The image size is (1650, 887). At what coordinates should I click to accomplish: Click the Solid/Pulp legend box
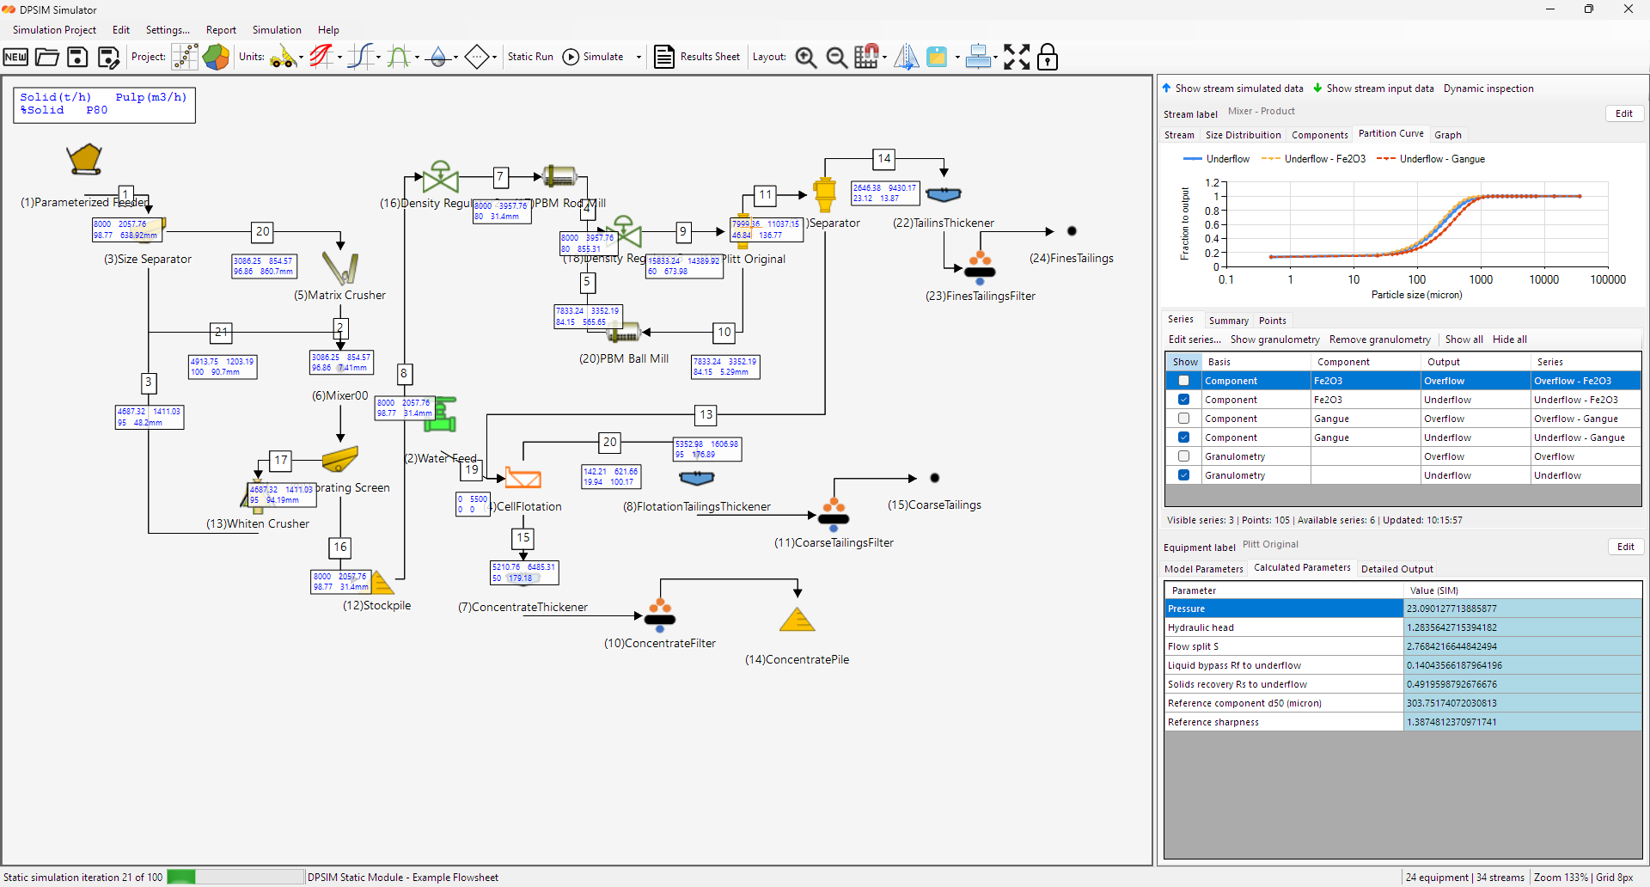point(104,104)
